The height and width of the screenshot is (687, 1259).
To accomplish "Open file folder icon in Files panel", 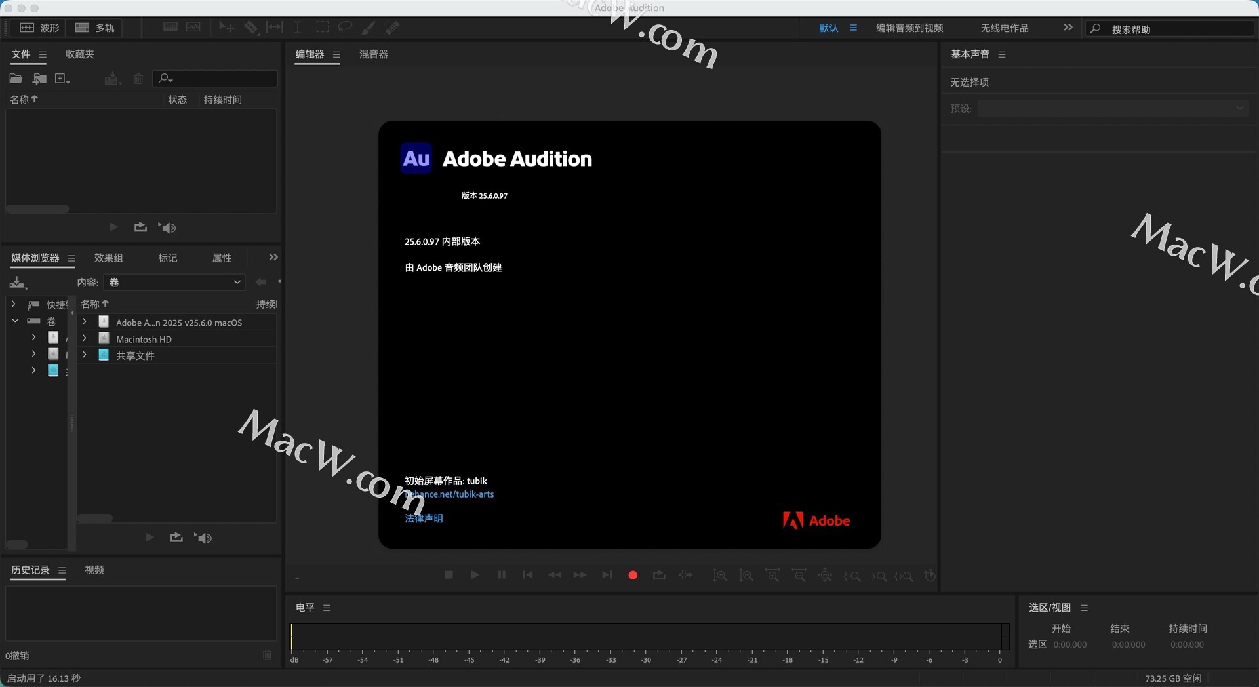I will (16, 79).
